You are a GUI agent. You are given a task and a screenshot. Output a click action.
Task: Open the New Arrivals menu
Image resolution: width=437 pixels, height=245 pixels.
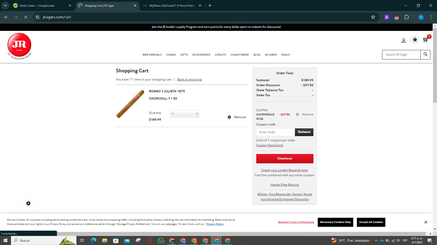152,55
